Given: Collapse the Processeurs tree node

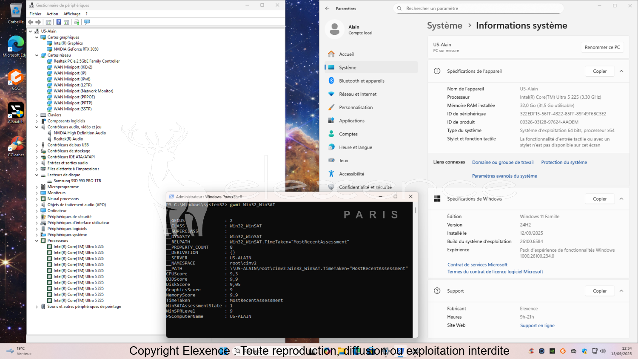Looking at the screenshot, I should point(37,241).
